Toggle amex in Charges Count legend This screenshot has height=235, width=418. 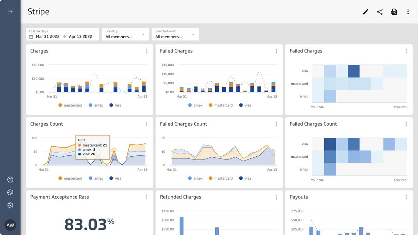[96, 178]
